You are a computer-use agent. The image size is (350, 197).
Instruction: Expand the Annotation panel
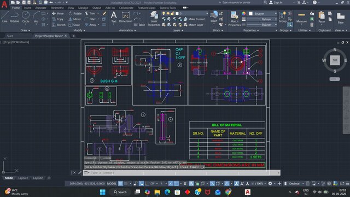(127, 31)
